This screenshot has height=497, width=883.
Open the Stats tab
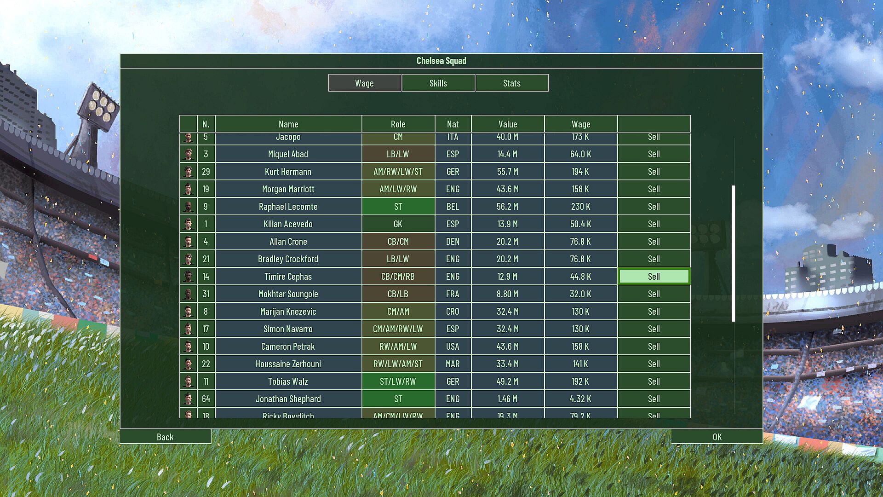click(x=511, y=83)
